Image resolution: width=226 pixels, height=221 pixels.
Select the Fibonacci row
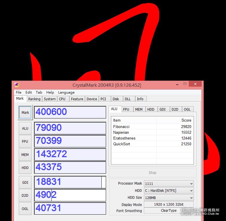tap(152, 127)
